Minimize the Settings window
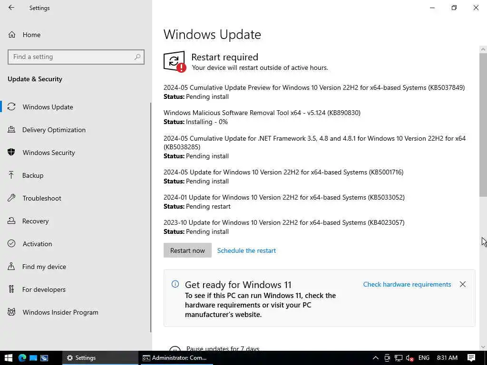 pos(432,8)
